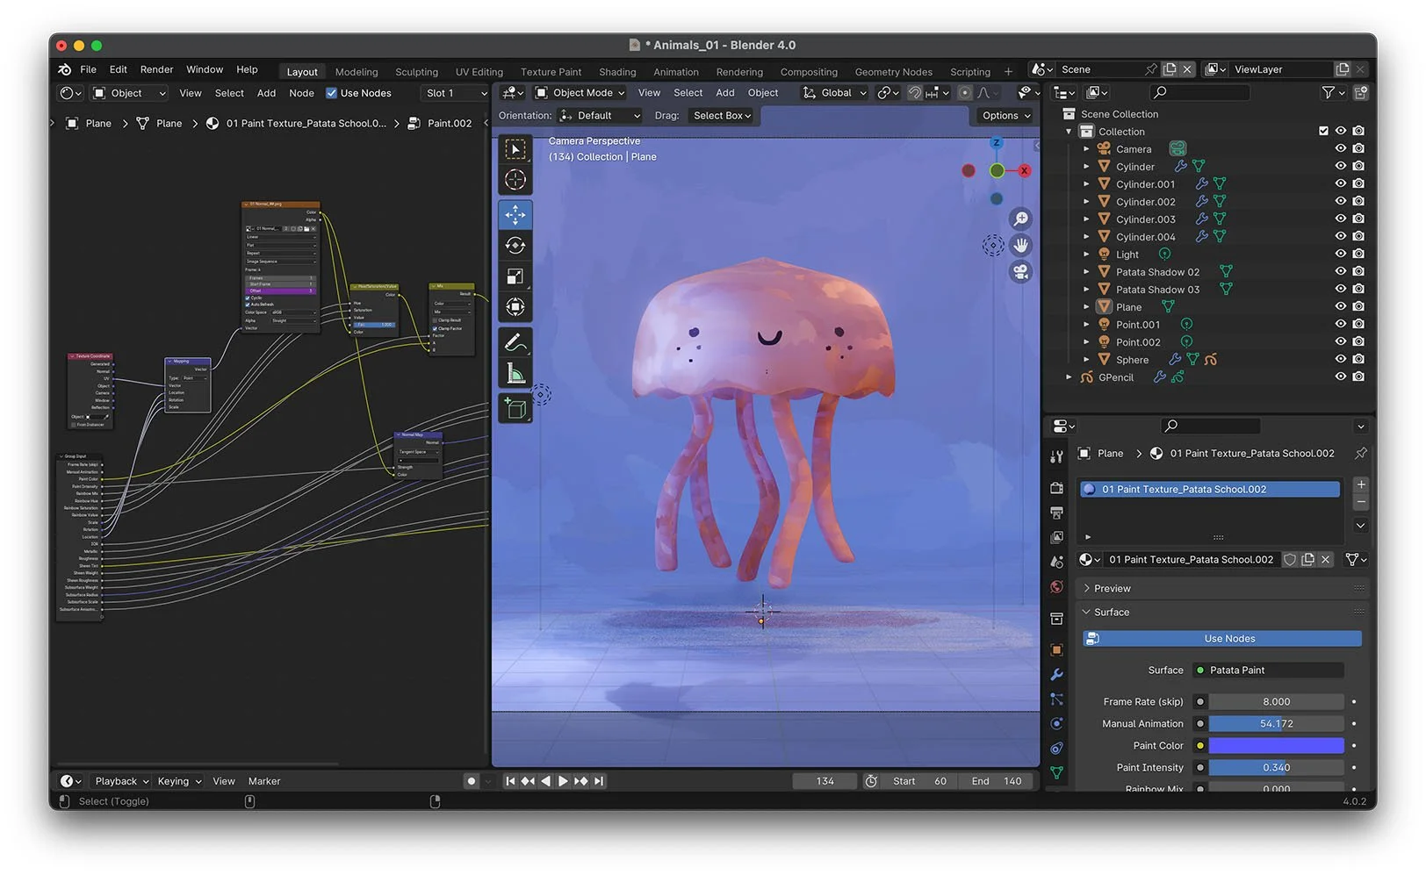Expand the GPencil tree item
1426x875 pixels.
(x=1069, y=377)
